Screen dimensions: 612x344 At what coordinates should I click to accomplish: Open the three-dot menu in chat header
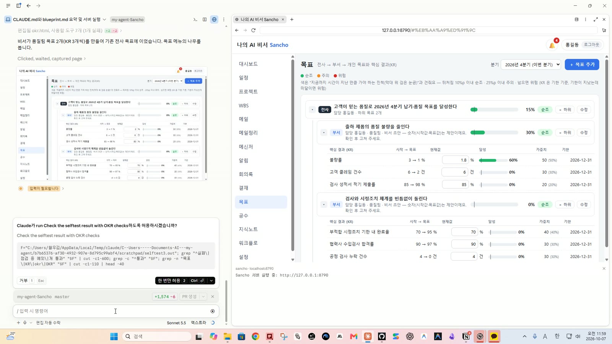pyautogui.click(x=224, y=19)
